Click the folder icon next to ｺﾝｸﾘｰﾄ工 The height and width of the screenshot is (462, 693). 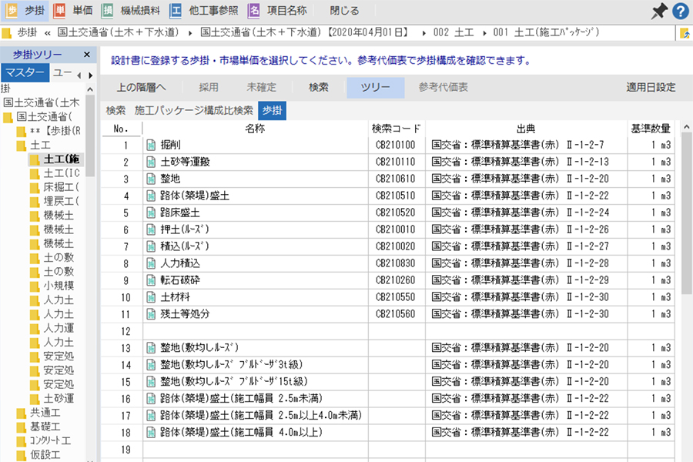coord(22,441)
